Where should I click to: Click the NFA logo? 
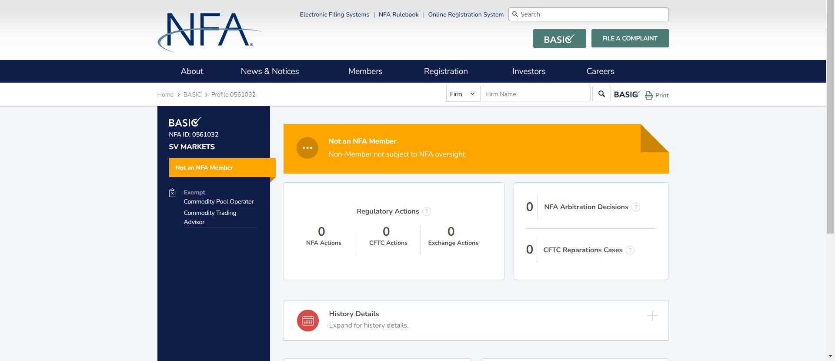[209, 32]
